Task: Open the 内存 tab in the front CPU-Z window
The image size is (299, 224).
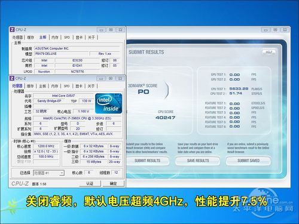Action: pos(54,86)
